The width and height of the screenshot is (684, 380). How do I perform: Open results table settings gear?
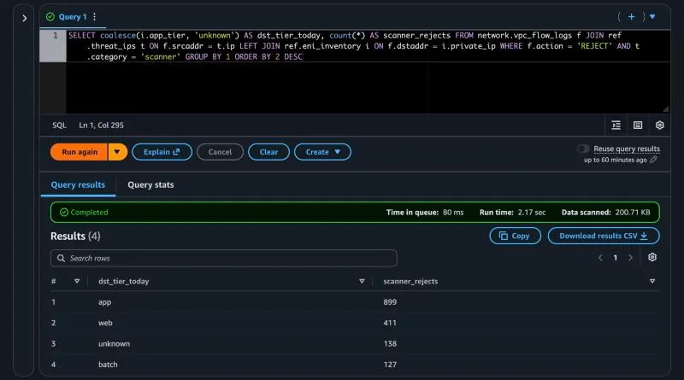point(652,257)
